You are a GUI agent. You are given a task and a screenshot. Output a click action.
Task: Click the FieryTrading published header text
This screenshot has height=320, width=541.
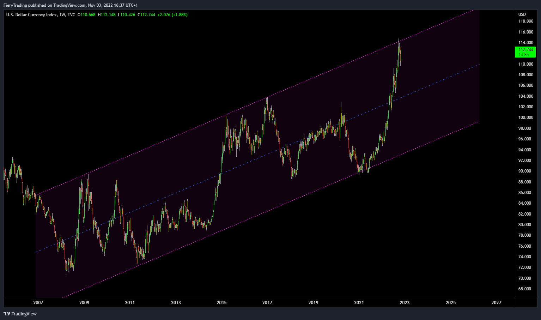coord(71,5)
